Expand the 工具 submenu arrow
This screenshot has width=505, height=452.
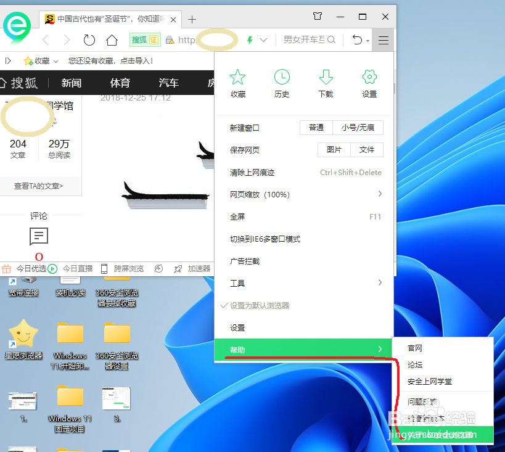[380, 282]
